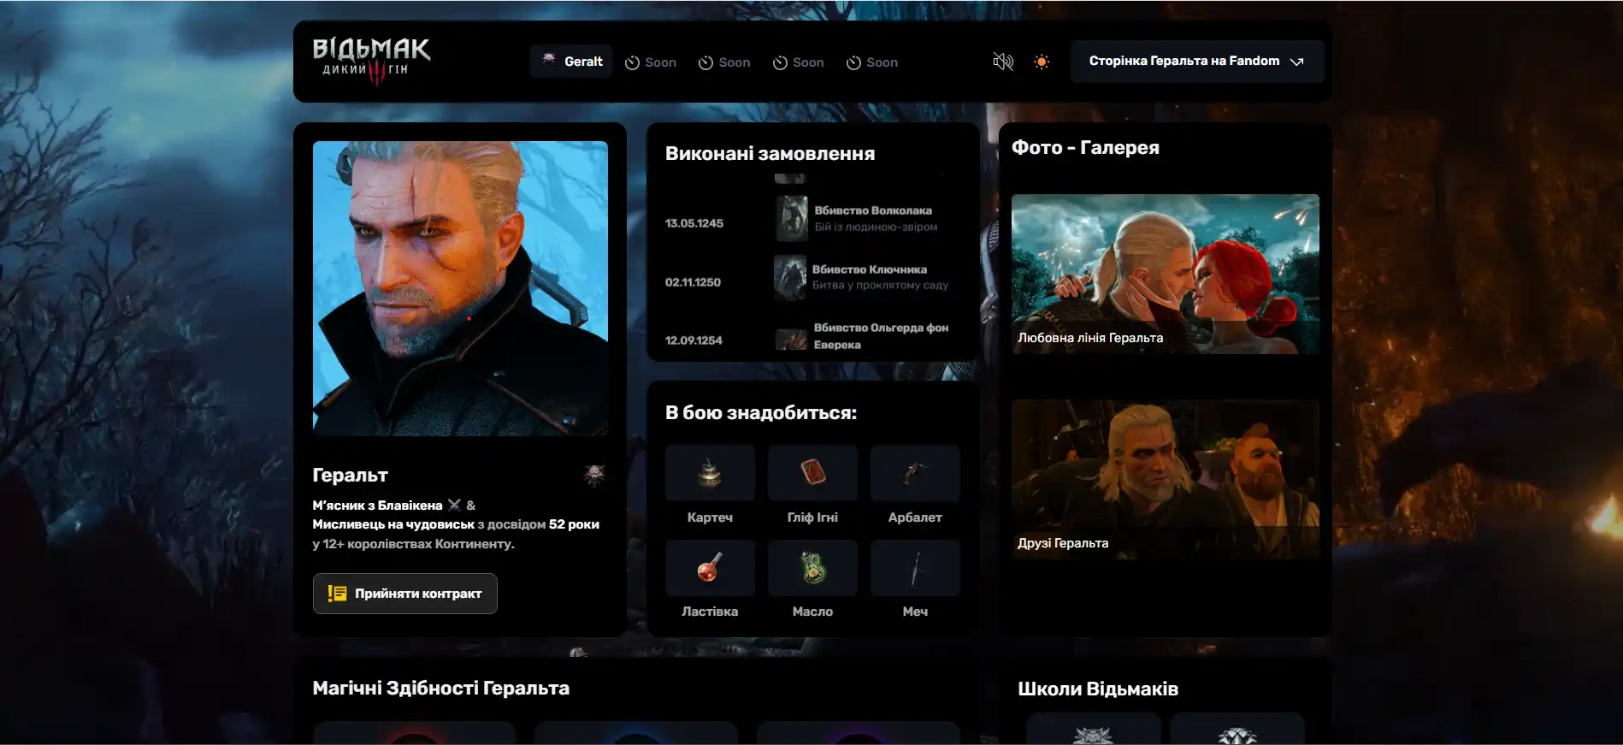Choose the Гліф Ігні glyph icon
1623x745 pixels.
(812, 473)
